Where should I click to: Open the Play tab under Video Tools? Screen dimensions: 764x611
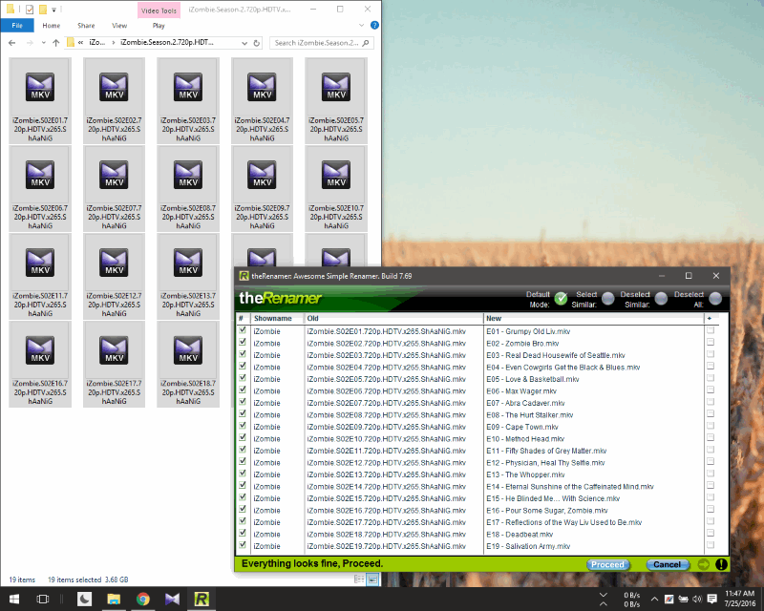pos(159,26)
